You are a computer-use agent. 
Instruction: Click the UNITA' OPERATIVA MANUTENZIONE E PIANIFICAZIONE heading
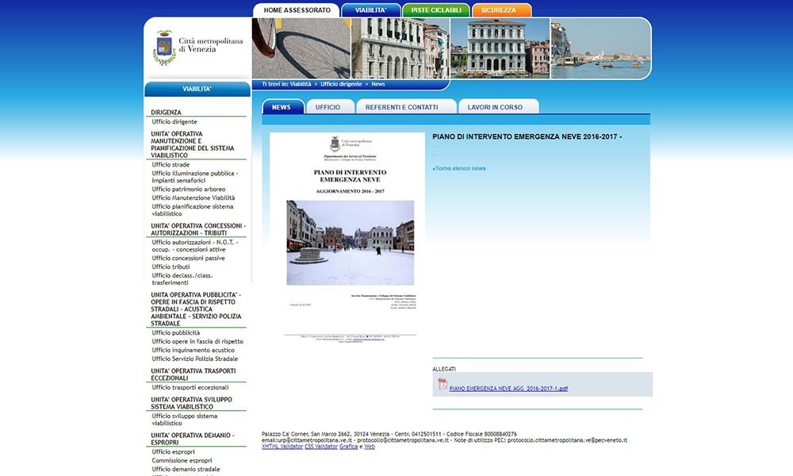coord(193,144)
